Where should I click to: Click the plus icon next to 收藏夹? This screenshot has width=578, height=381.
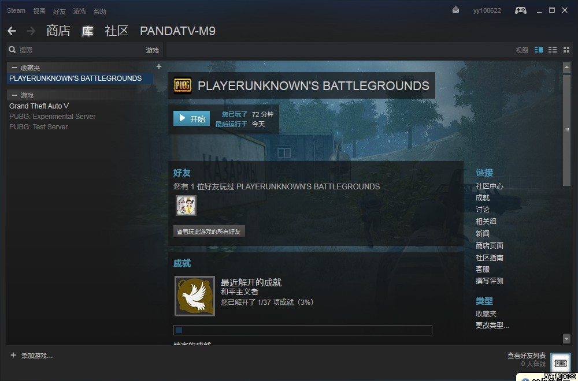[x=159, y=66]
